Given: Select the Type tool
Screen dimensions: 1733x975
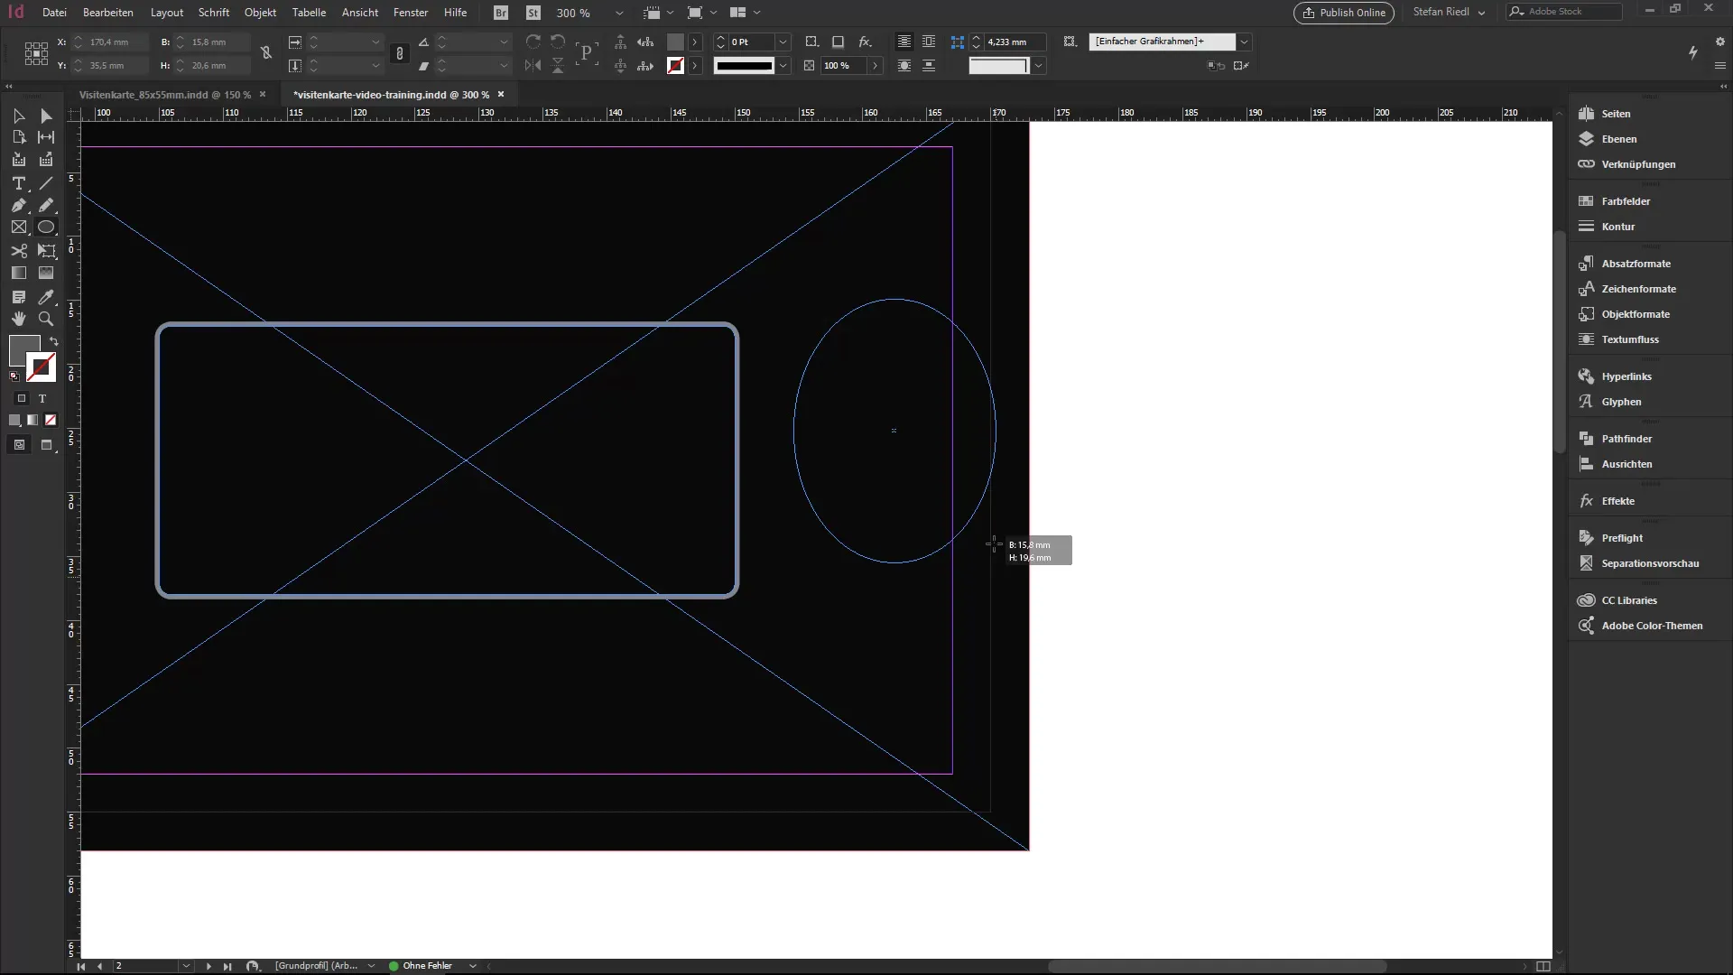Looking at the screenshot, I should [19, 183].
